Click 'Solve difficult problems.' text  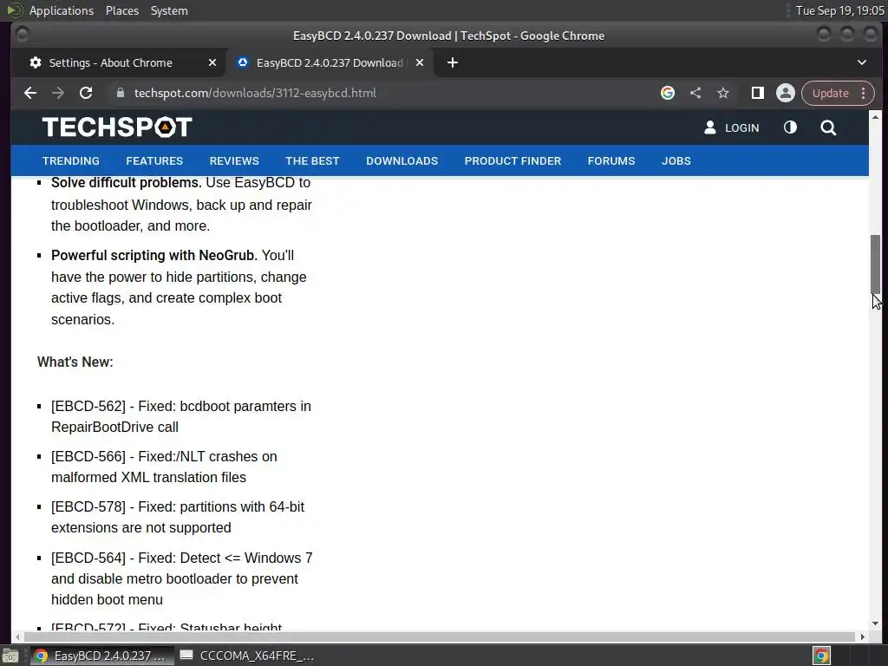[x=127, y=182]
